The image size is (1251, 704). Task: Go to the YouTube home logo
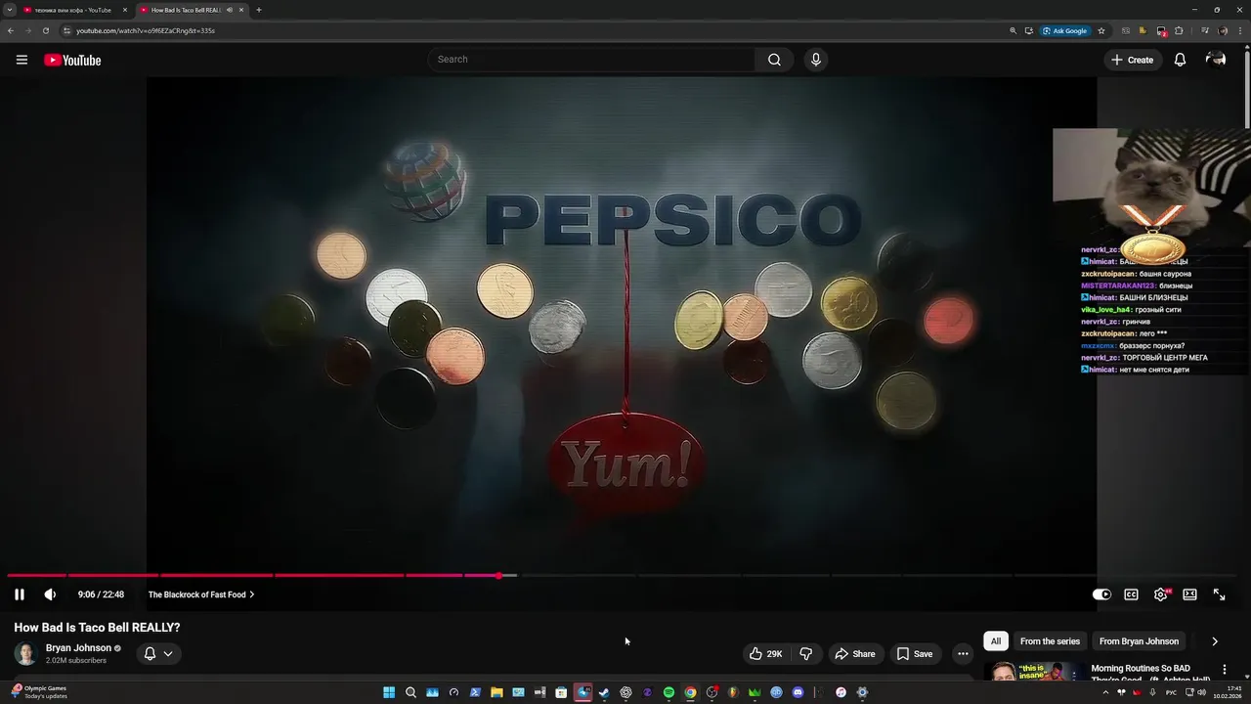(x=72, y=60)
